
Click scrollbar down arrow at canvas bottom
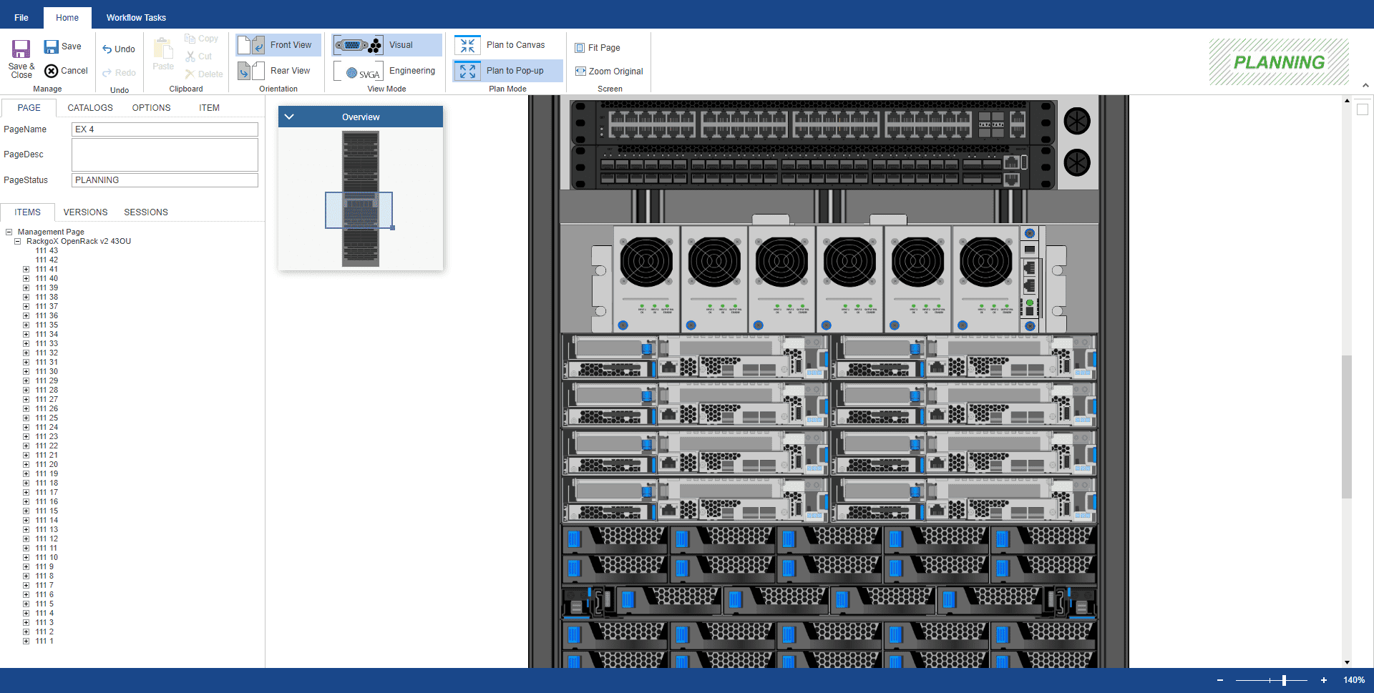click(x=1347, y=663)
